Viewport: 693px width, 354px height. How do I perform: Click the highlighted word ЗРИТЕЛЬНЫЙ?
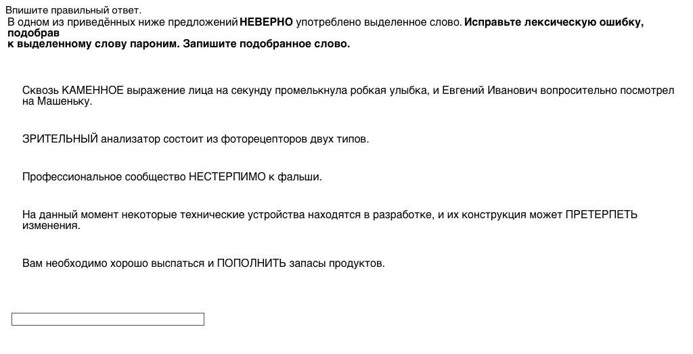pyautogui.click(x=60, y=139)
